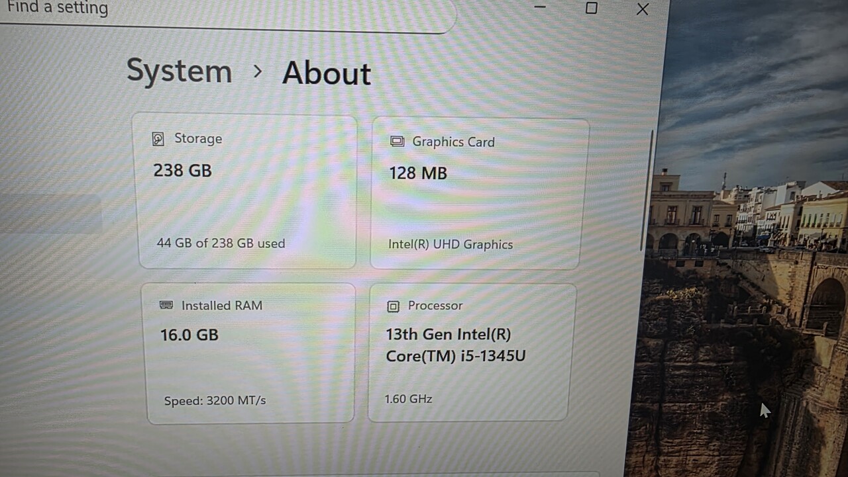This screenshot has height=477, width=848.
Task: Select the 'Speed: 3200 MT/s' text
Action: pos(215,401)
